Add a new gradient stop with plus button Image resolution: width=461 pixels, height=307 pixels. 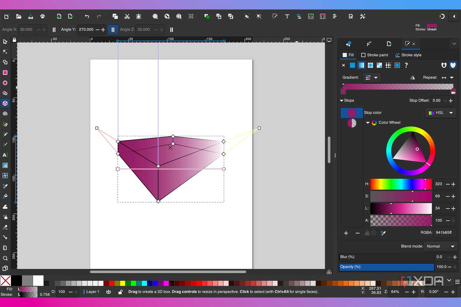click(x=346, y=233)
